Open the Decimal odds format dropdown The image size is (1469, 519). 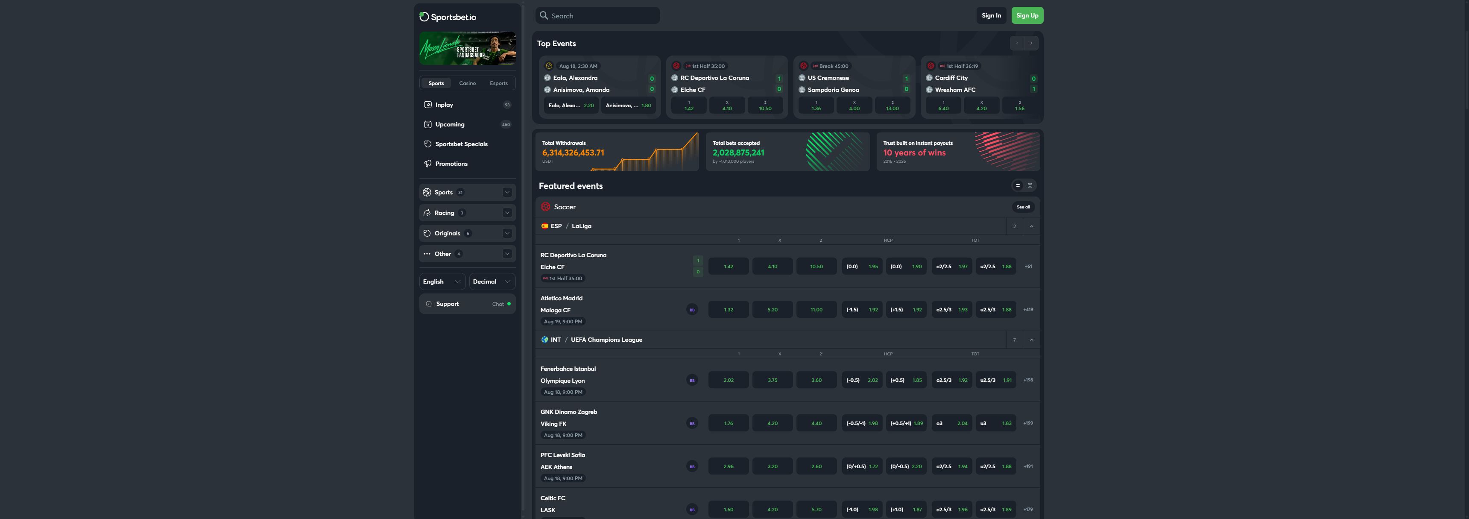pos(492,282)
